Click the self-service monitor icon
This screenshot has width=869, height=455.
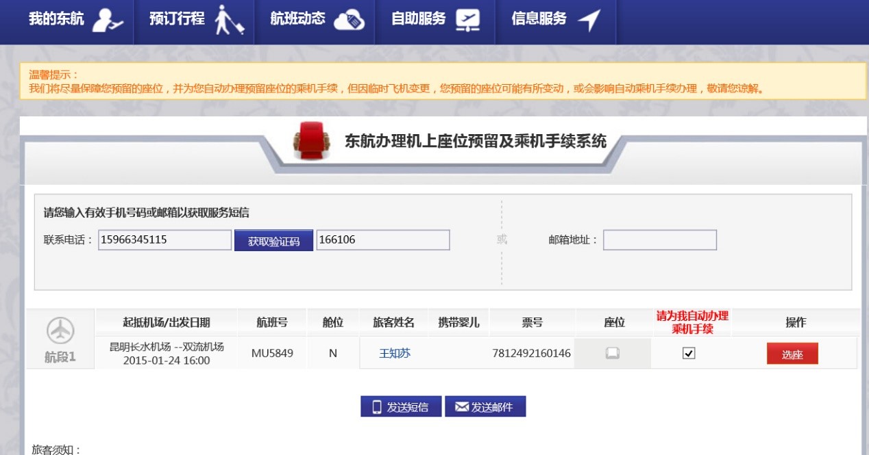[468, 20]
